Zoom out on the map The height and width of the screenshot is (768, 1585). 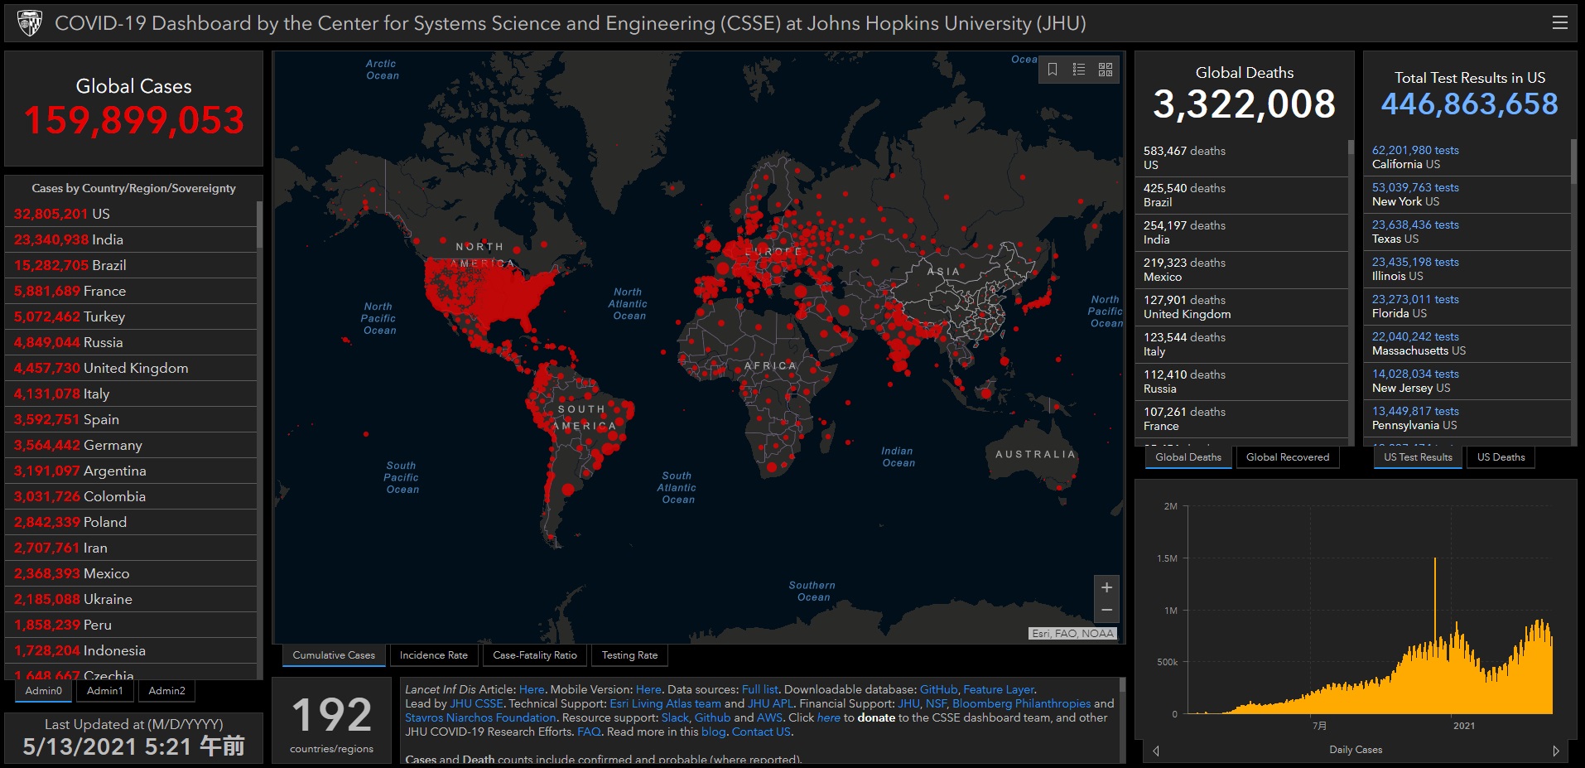pyautogui.click(x=1106, y=611)
